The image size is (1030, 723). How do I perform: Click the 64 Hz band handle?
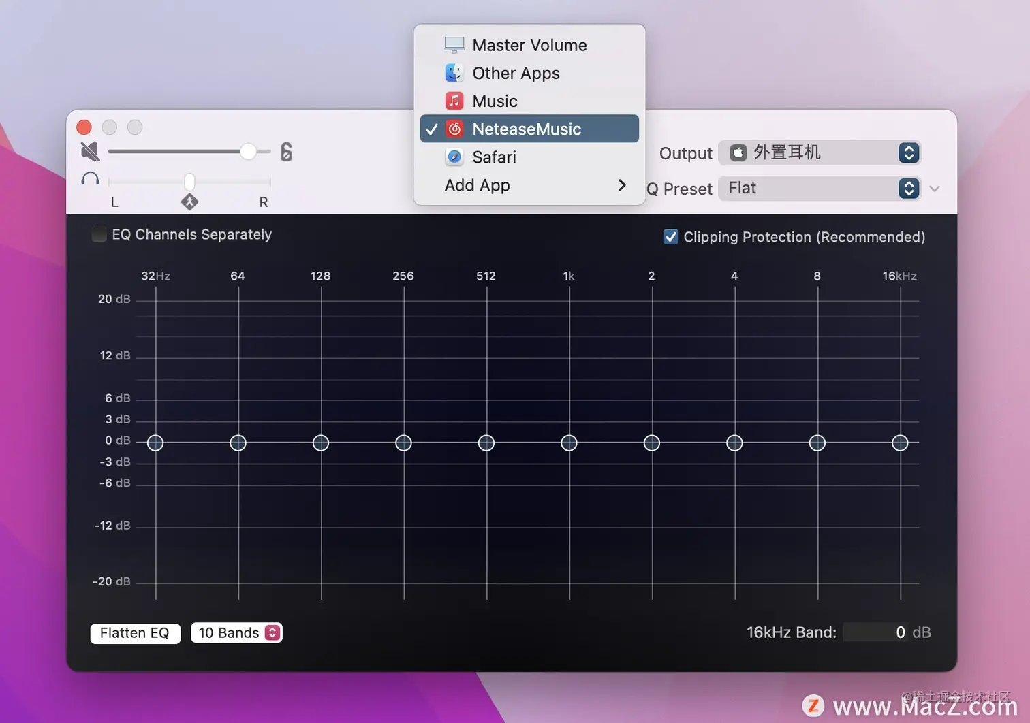[238, 443]
